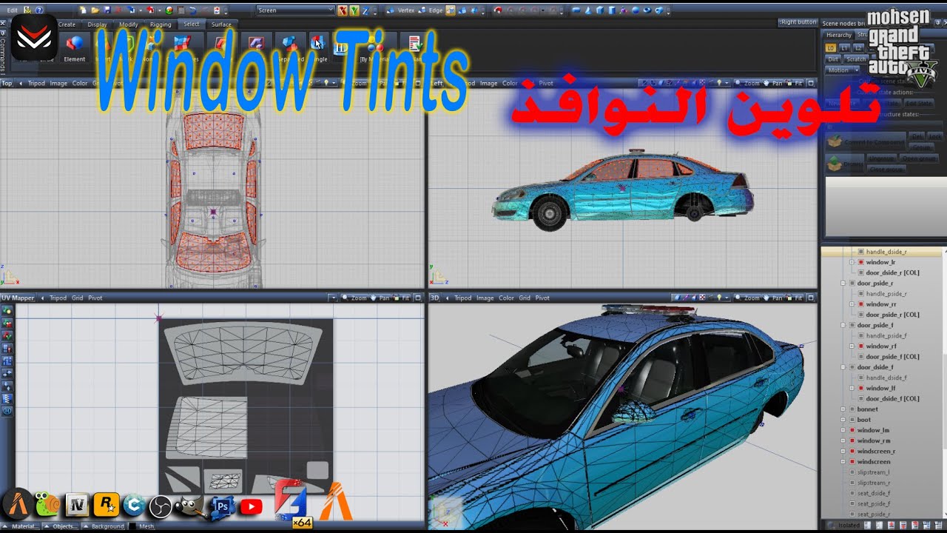The width and height of the screenshot is (947, 533).
Task: Open the Hierarchy tab in scene panel
Action: 839,35
